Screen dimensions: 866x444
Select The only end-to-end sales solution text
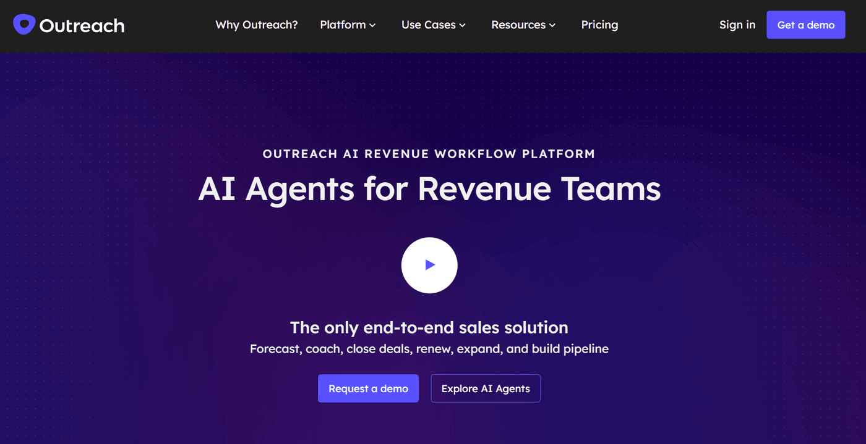click(429, 327)
